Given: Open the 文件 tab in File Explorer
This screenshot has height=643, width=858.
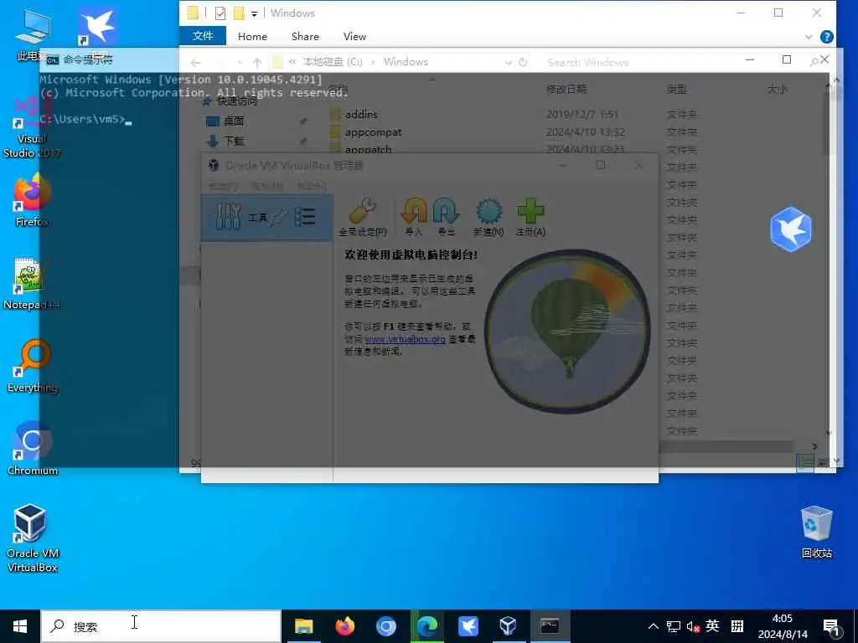Looking at the screenshot, I should click(x=203, y=36).
